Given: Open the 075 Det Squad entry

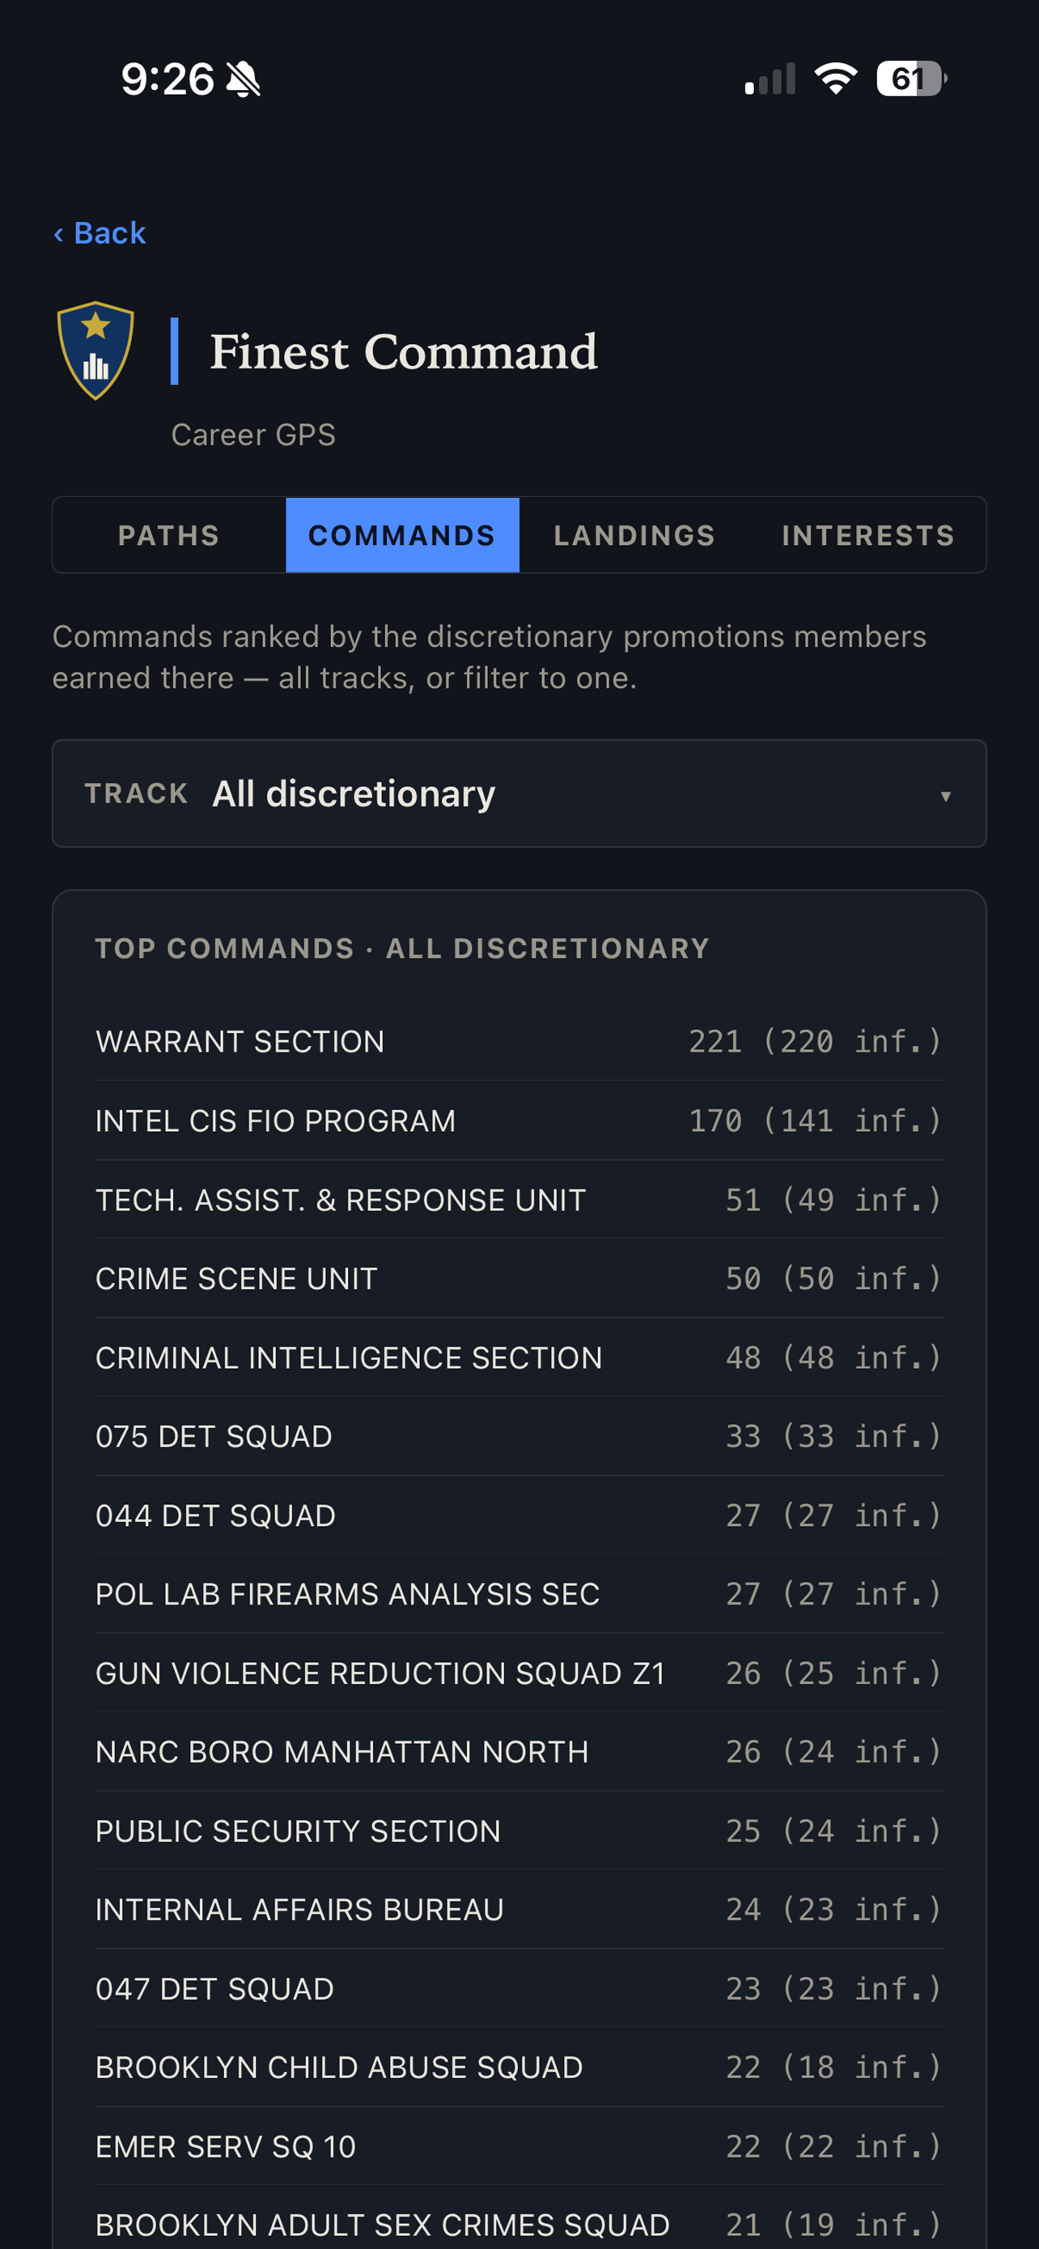Looking at the screenshot, I should tap(519, 1436).
